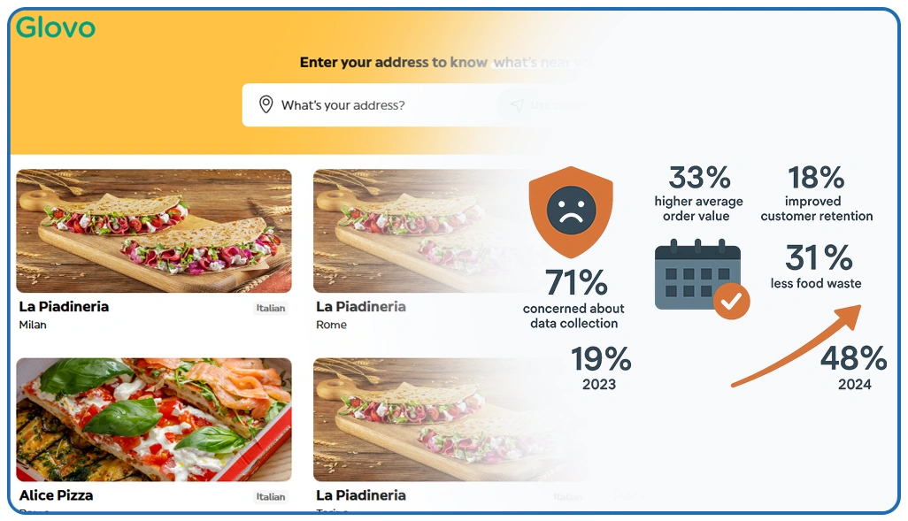Viewport: 908px width, 521px height.
Task: Click the Glovo logo
Action: point(55,27)
